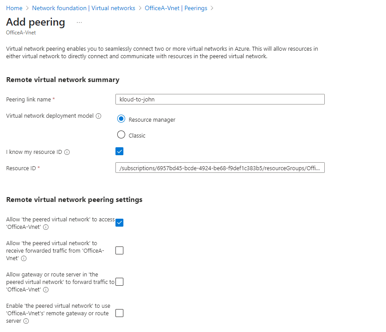Click the Resource ID input field
The width and height of the screenshot is (386, 332).
coord(219,168)
